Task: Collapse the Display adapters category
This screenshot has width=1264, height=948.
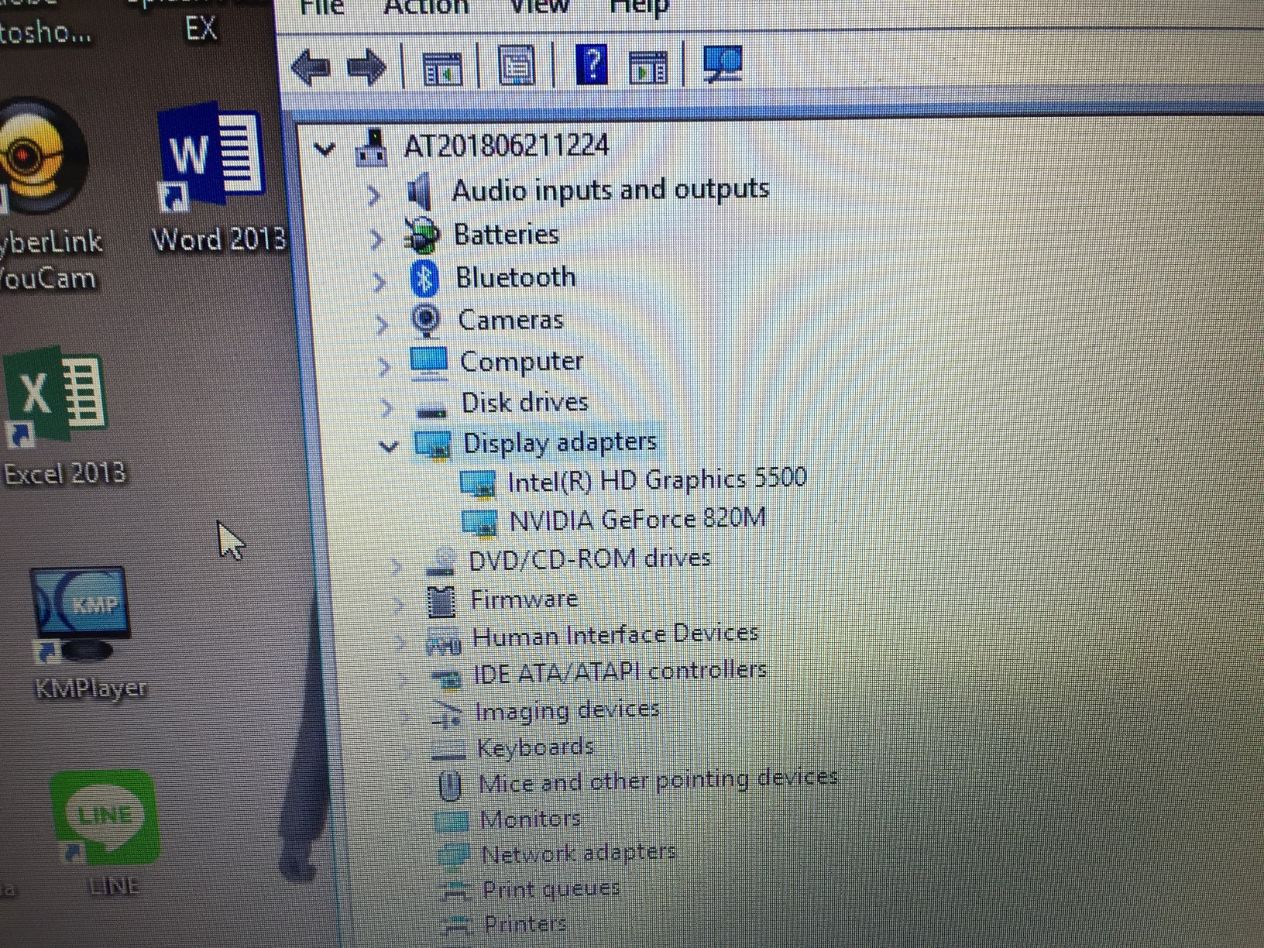Action: (389, 447)
